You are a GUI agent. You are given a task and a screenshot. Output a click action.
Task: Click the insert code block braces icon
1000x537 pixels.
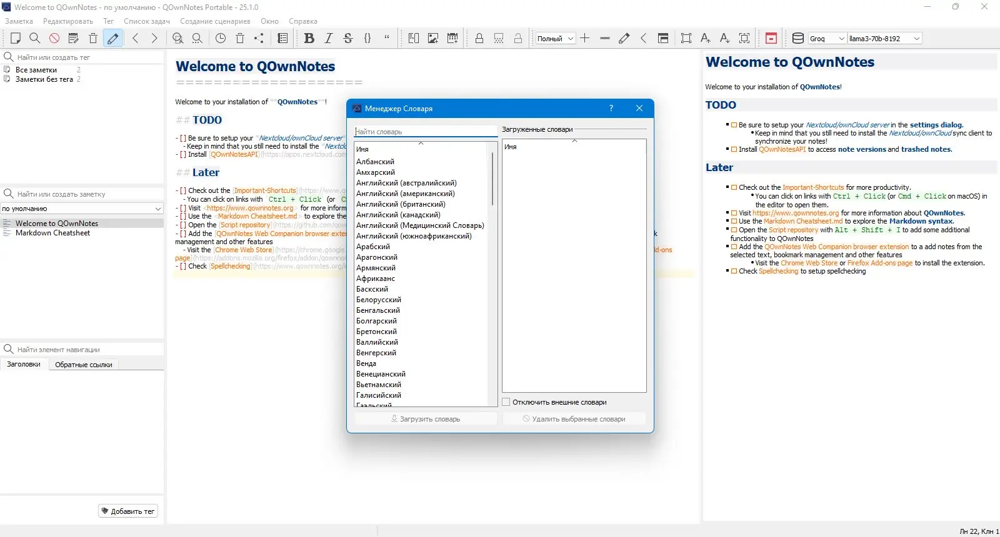coord(367,38)
